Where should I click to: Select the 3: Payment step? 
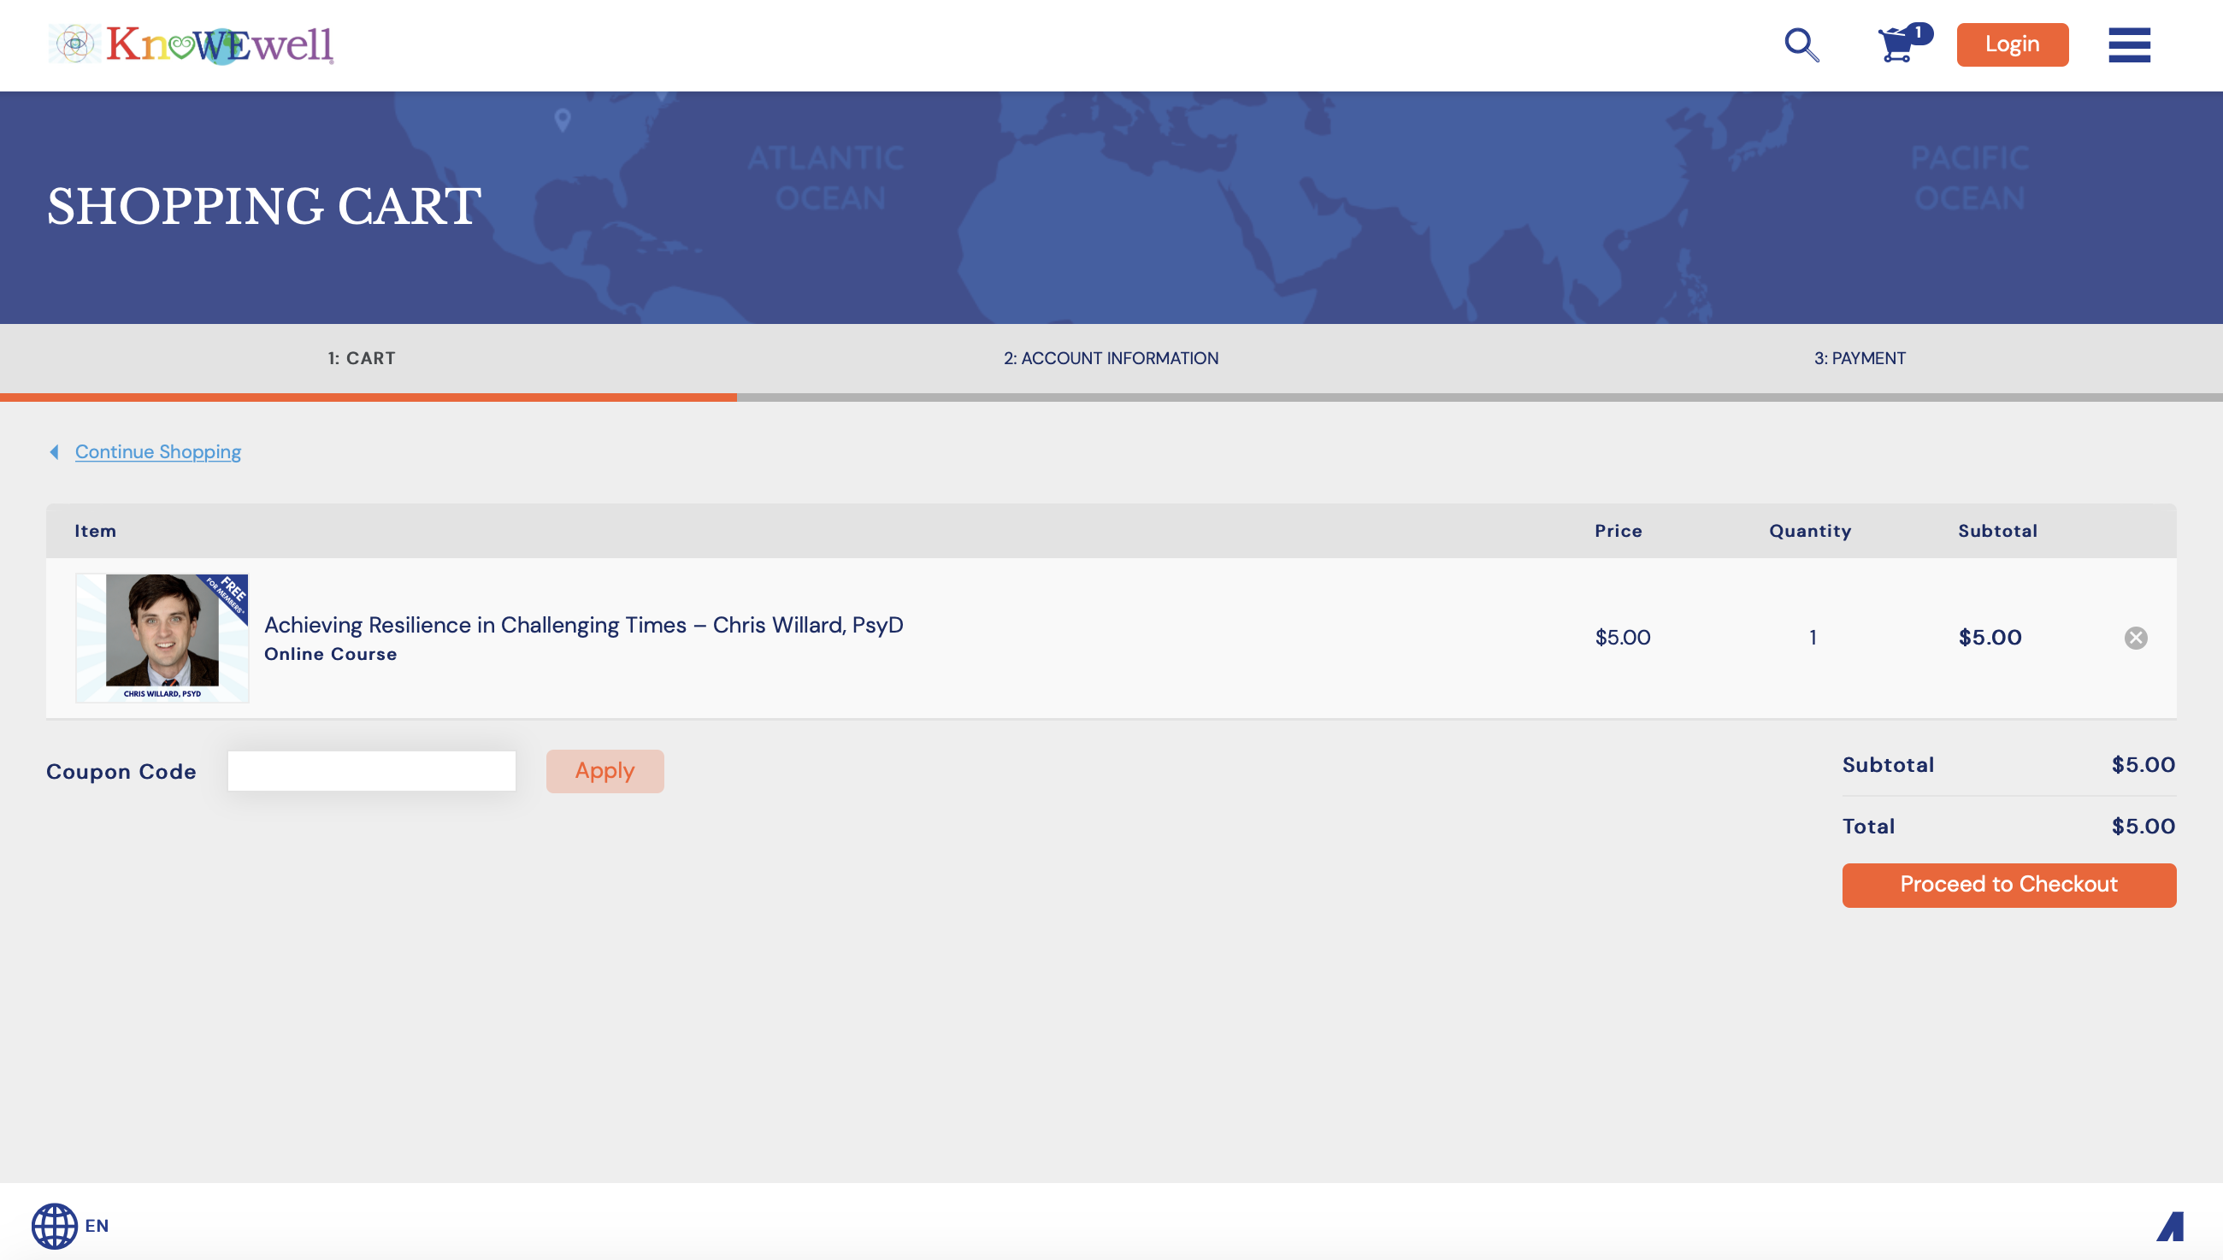(x=1860, y=358)
